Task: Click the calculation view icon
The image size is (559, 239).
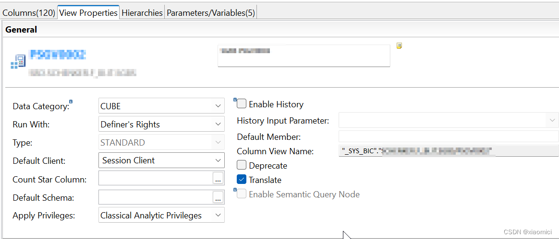Action: tap(18, 62)
